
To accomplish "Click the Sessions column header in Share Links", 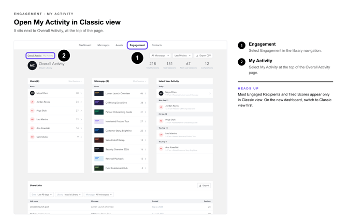I will 207,201.
